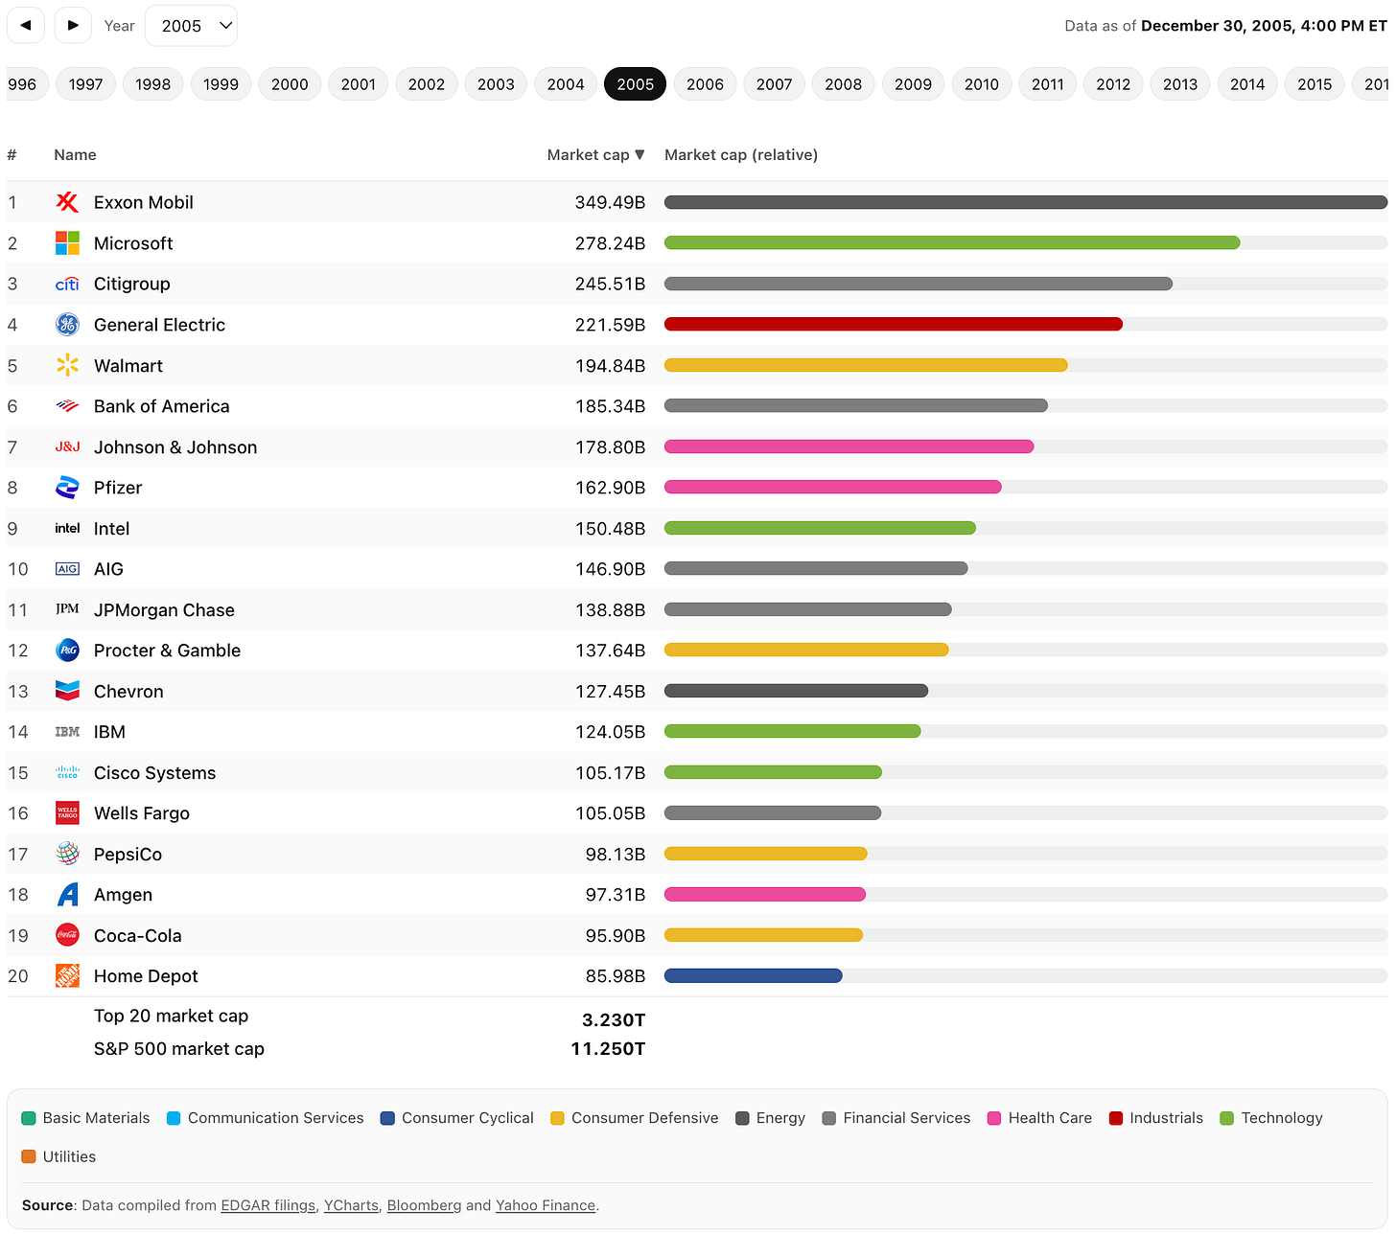Click the JPMorgan Chase logo

click(x=67, y=609)
